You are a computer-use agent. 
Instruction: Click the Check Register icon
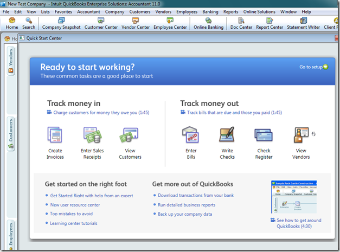coord(264,135)
